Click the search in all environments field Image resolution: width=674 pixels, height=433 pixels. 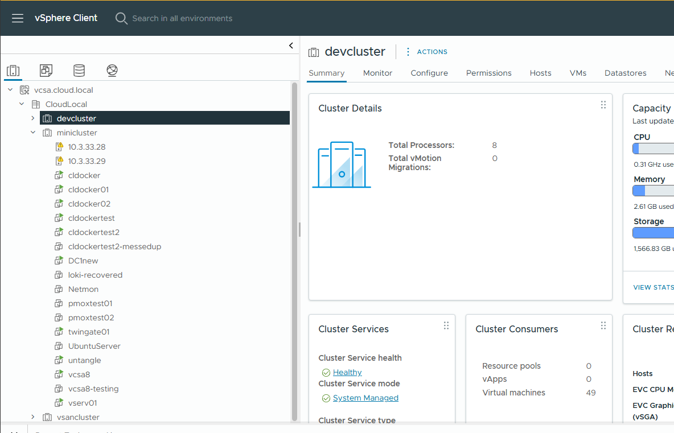tap(182, 18)
